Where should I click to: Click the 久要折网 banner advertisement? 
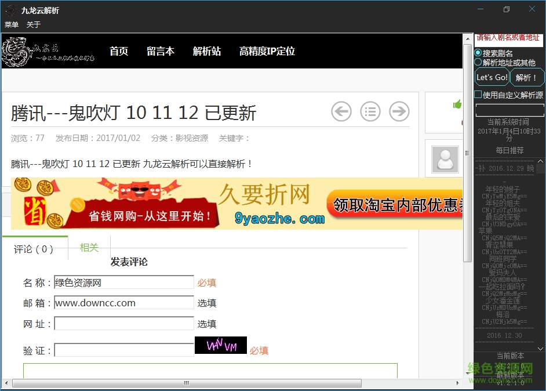pyautogui.click(x=237, y=204)
